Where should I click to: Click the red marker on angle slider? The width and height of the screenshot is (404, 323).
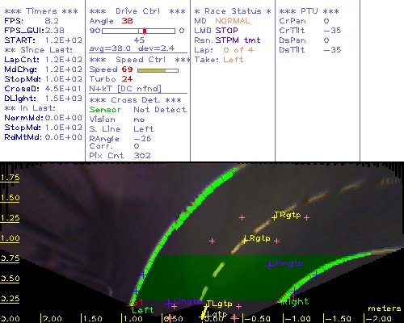[x=145, y=31]
